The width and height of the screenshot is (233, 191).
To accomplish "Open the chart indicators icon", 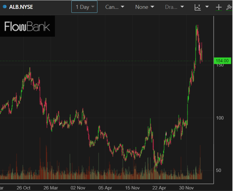I will coord(198,7).
